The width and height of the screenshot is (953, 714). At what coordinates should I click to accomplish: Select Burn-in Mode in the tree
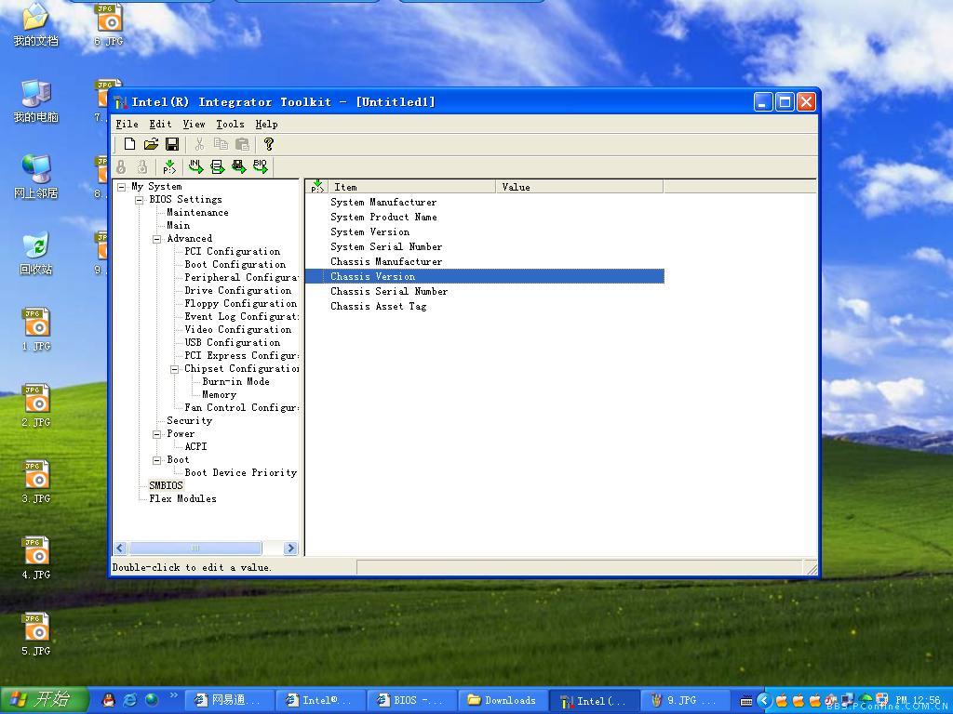click(235, 382)
